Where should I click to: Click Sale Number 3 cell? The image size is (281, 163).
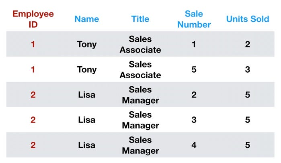tap(194, 120)
